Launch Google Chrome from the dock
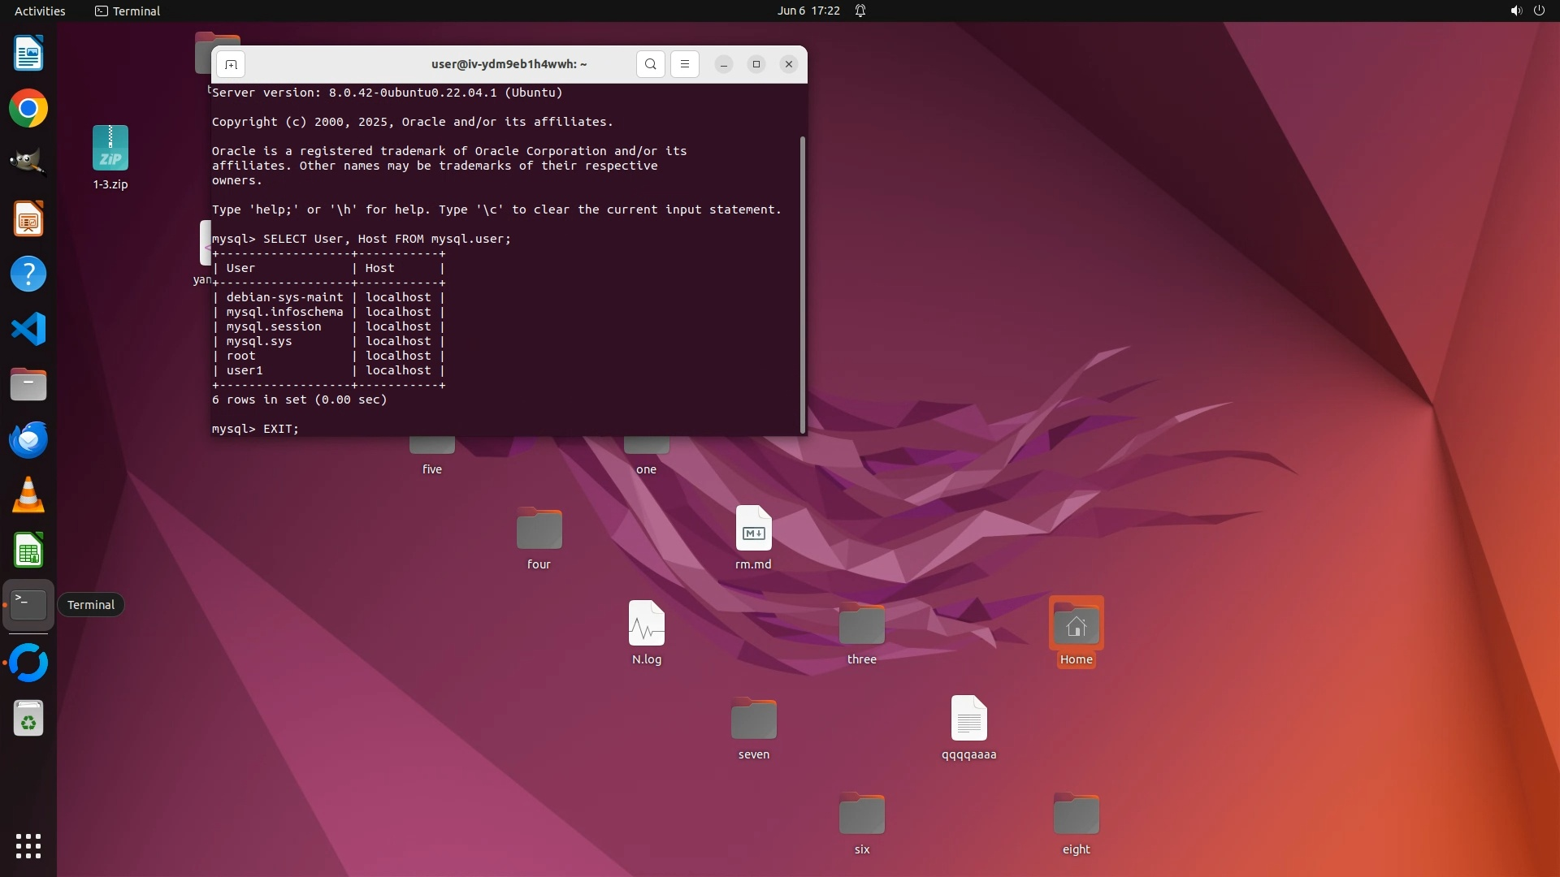Viewport: 1560px width, 877px height. (28, 109)
